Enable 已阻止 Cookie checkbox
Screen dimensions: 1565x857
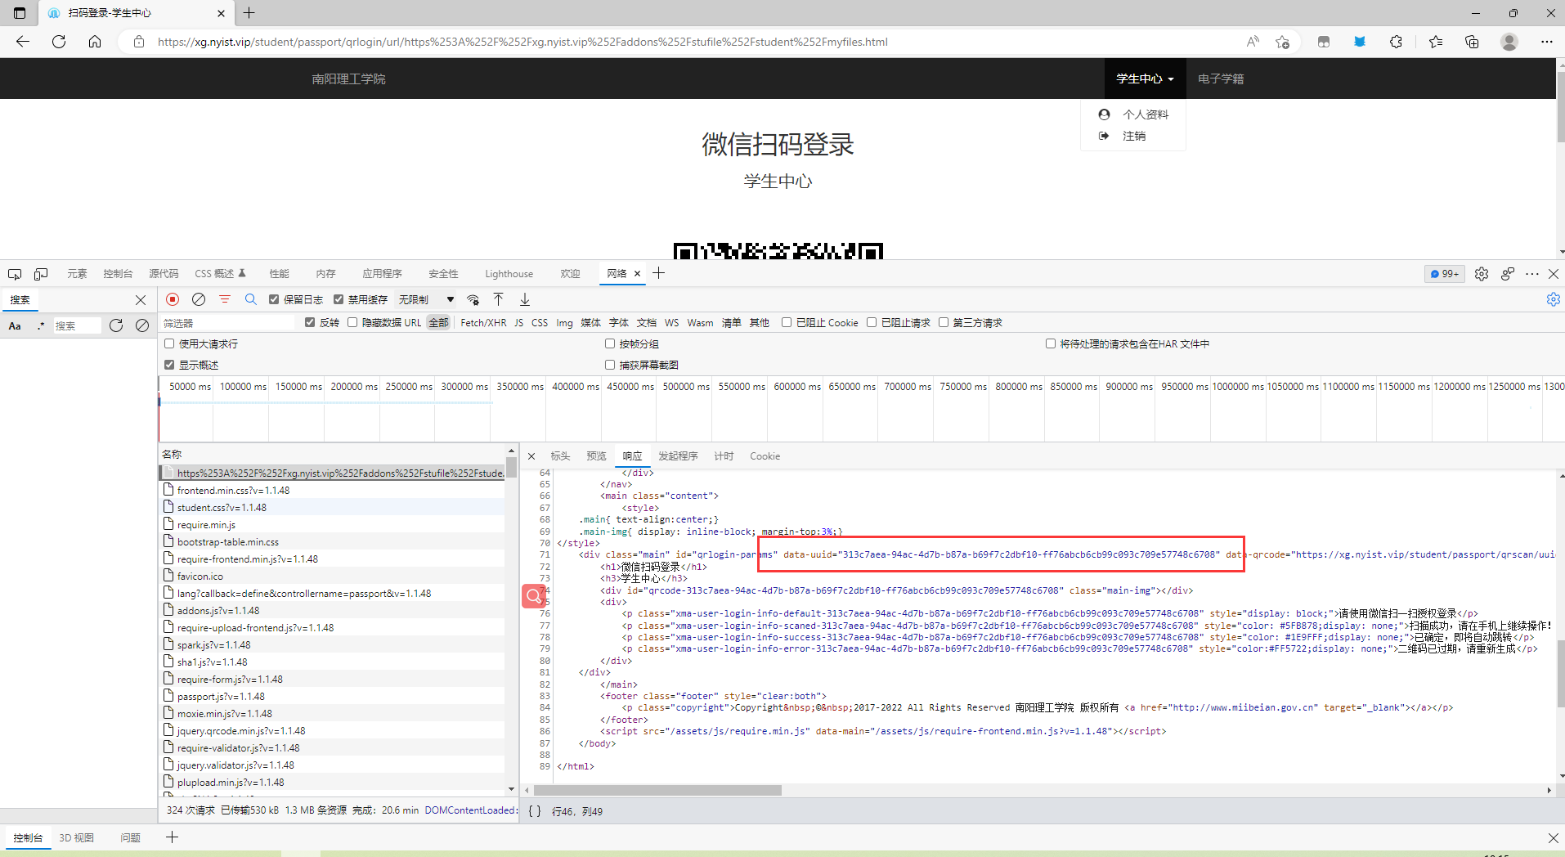click(787, 322)
